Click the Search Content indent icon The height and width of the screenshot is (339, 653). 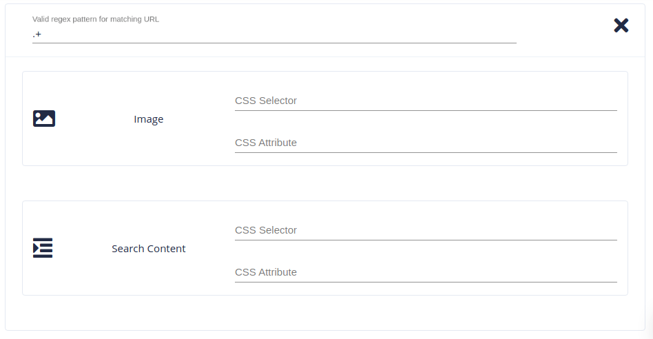43,248
